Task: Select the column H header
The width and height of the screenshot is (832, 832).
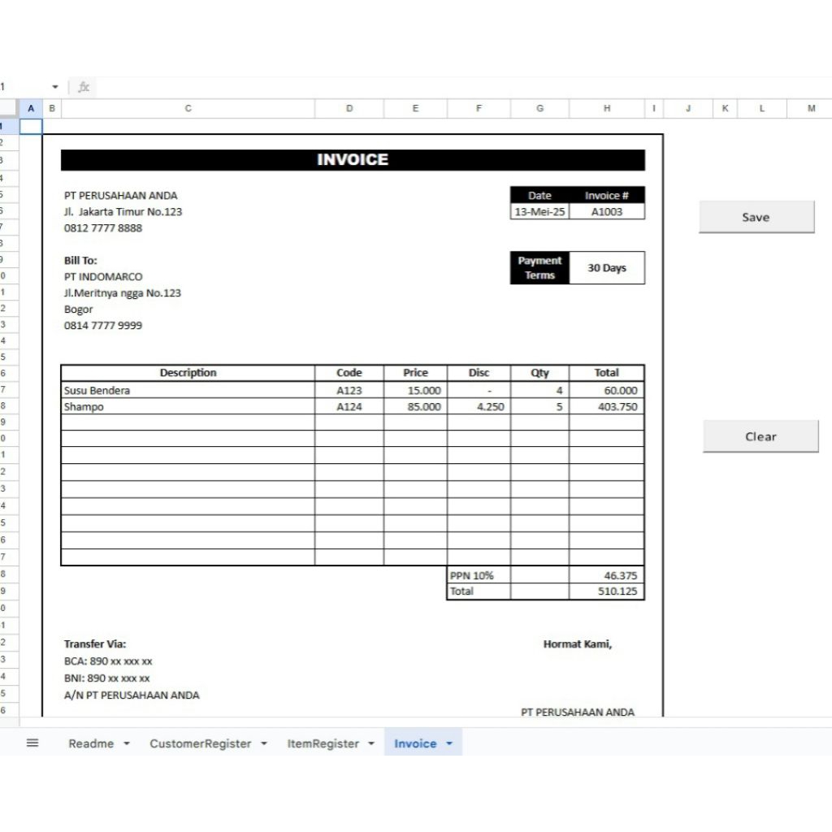Action: point(607,108)
